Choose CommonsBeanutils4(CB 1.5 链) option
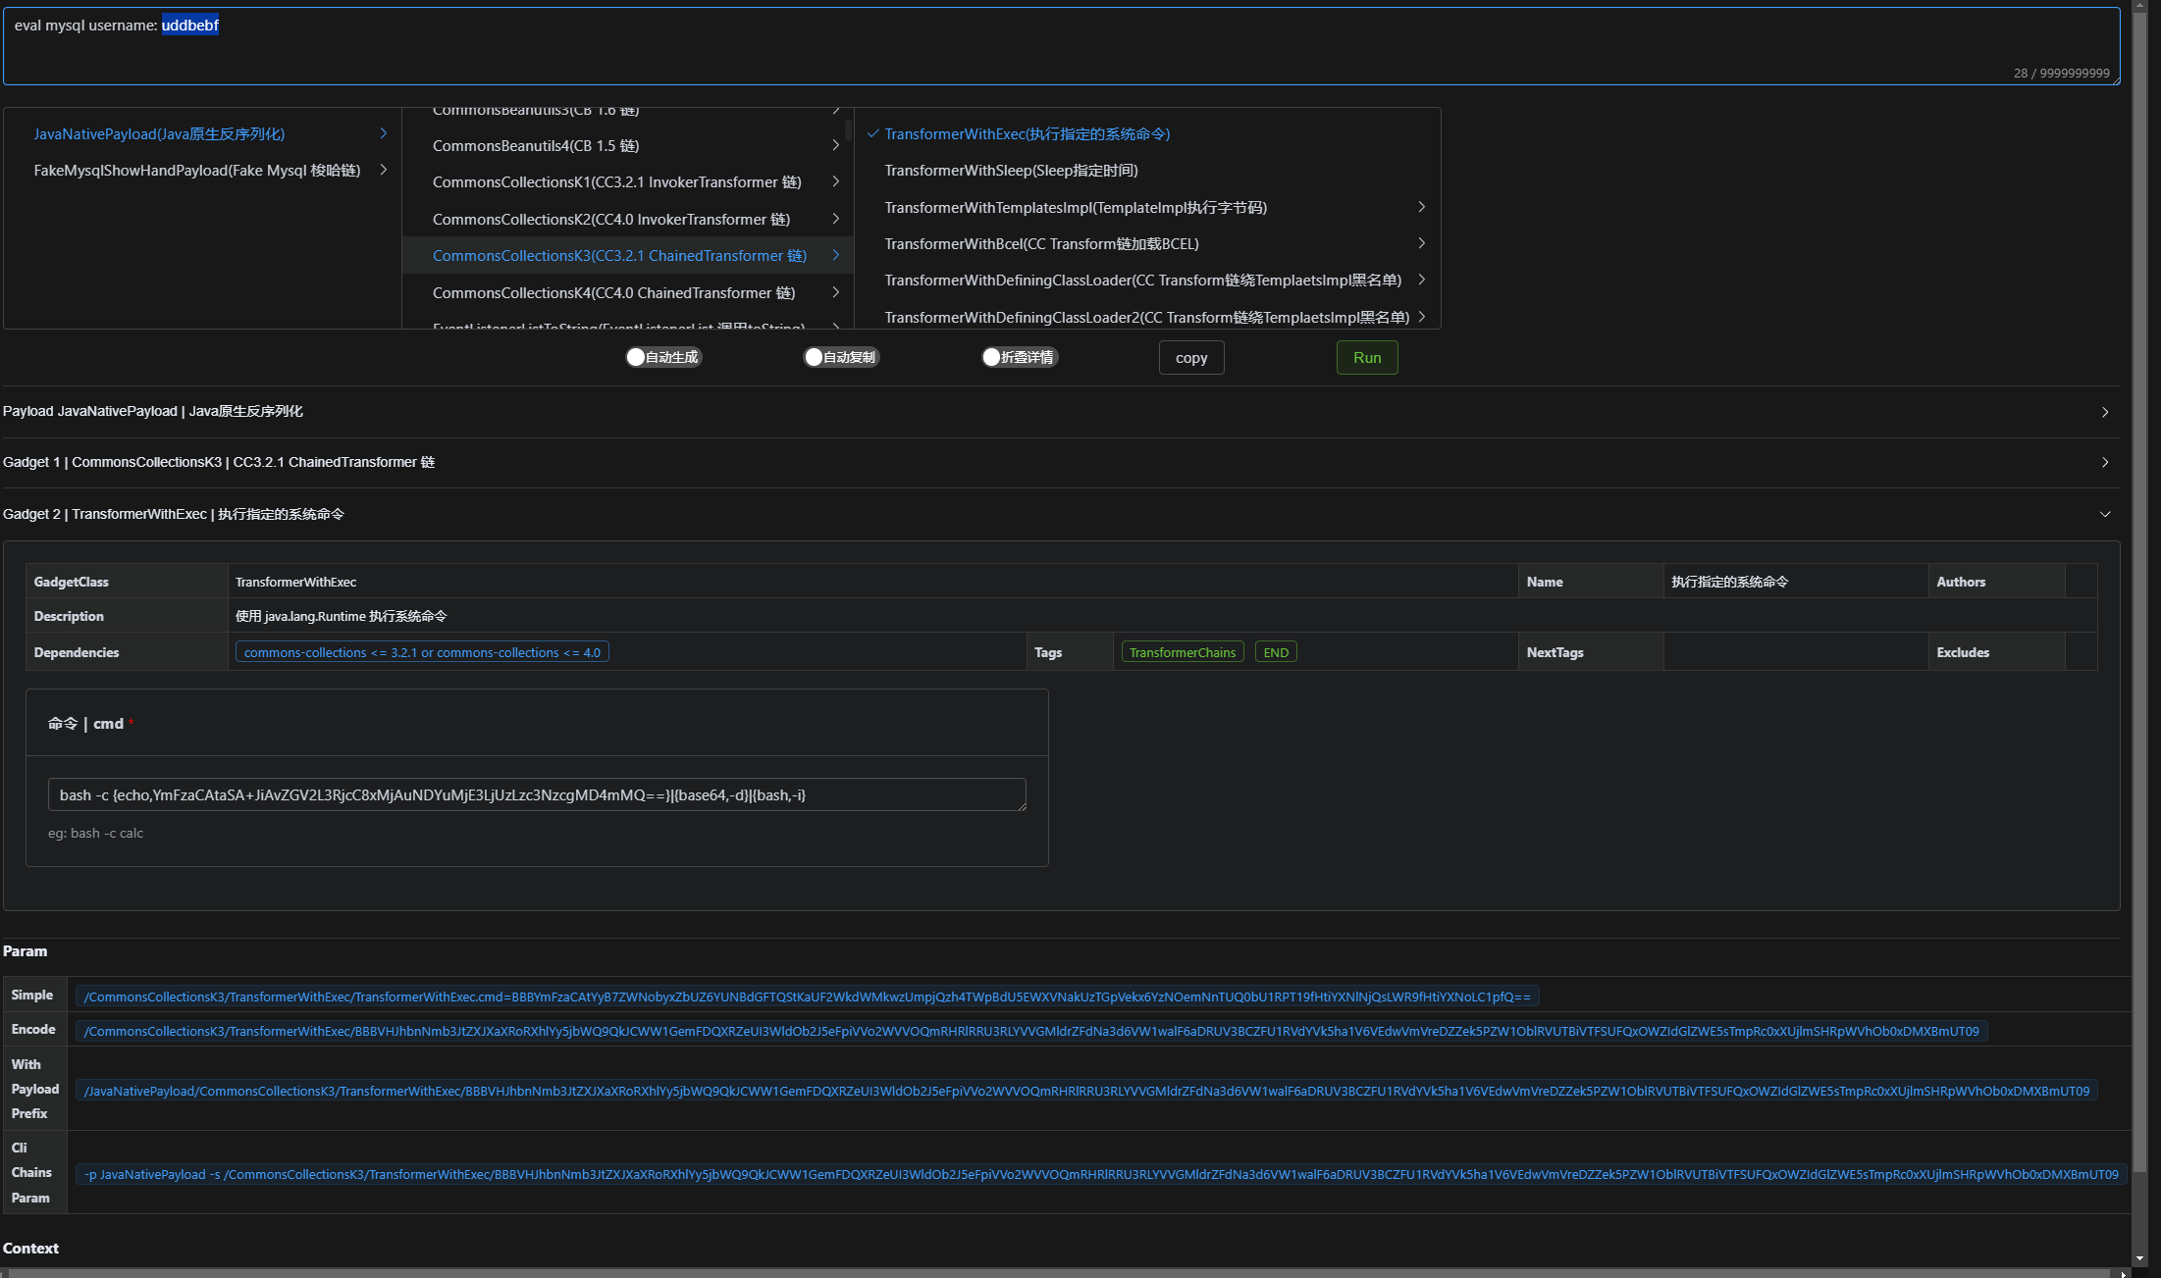The height and width of the screenshot is (1278, 2161). [627, 146]
